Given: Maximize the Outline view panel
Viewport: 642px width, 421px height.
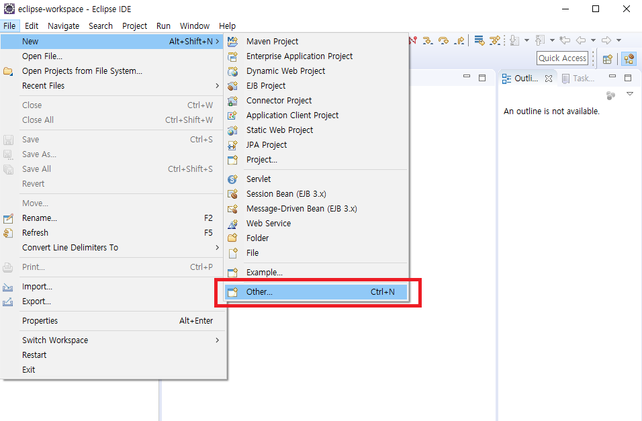Looking at the screenshot, I should [628, 78].
